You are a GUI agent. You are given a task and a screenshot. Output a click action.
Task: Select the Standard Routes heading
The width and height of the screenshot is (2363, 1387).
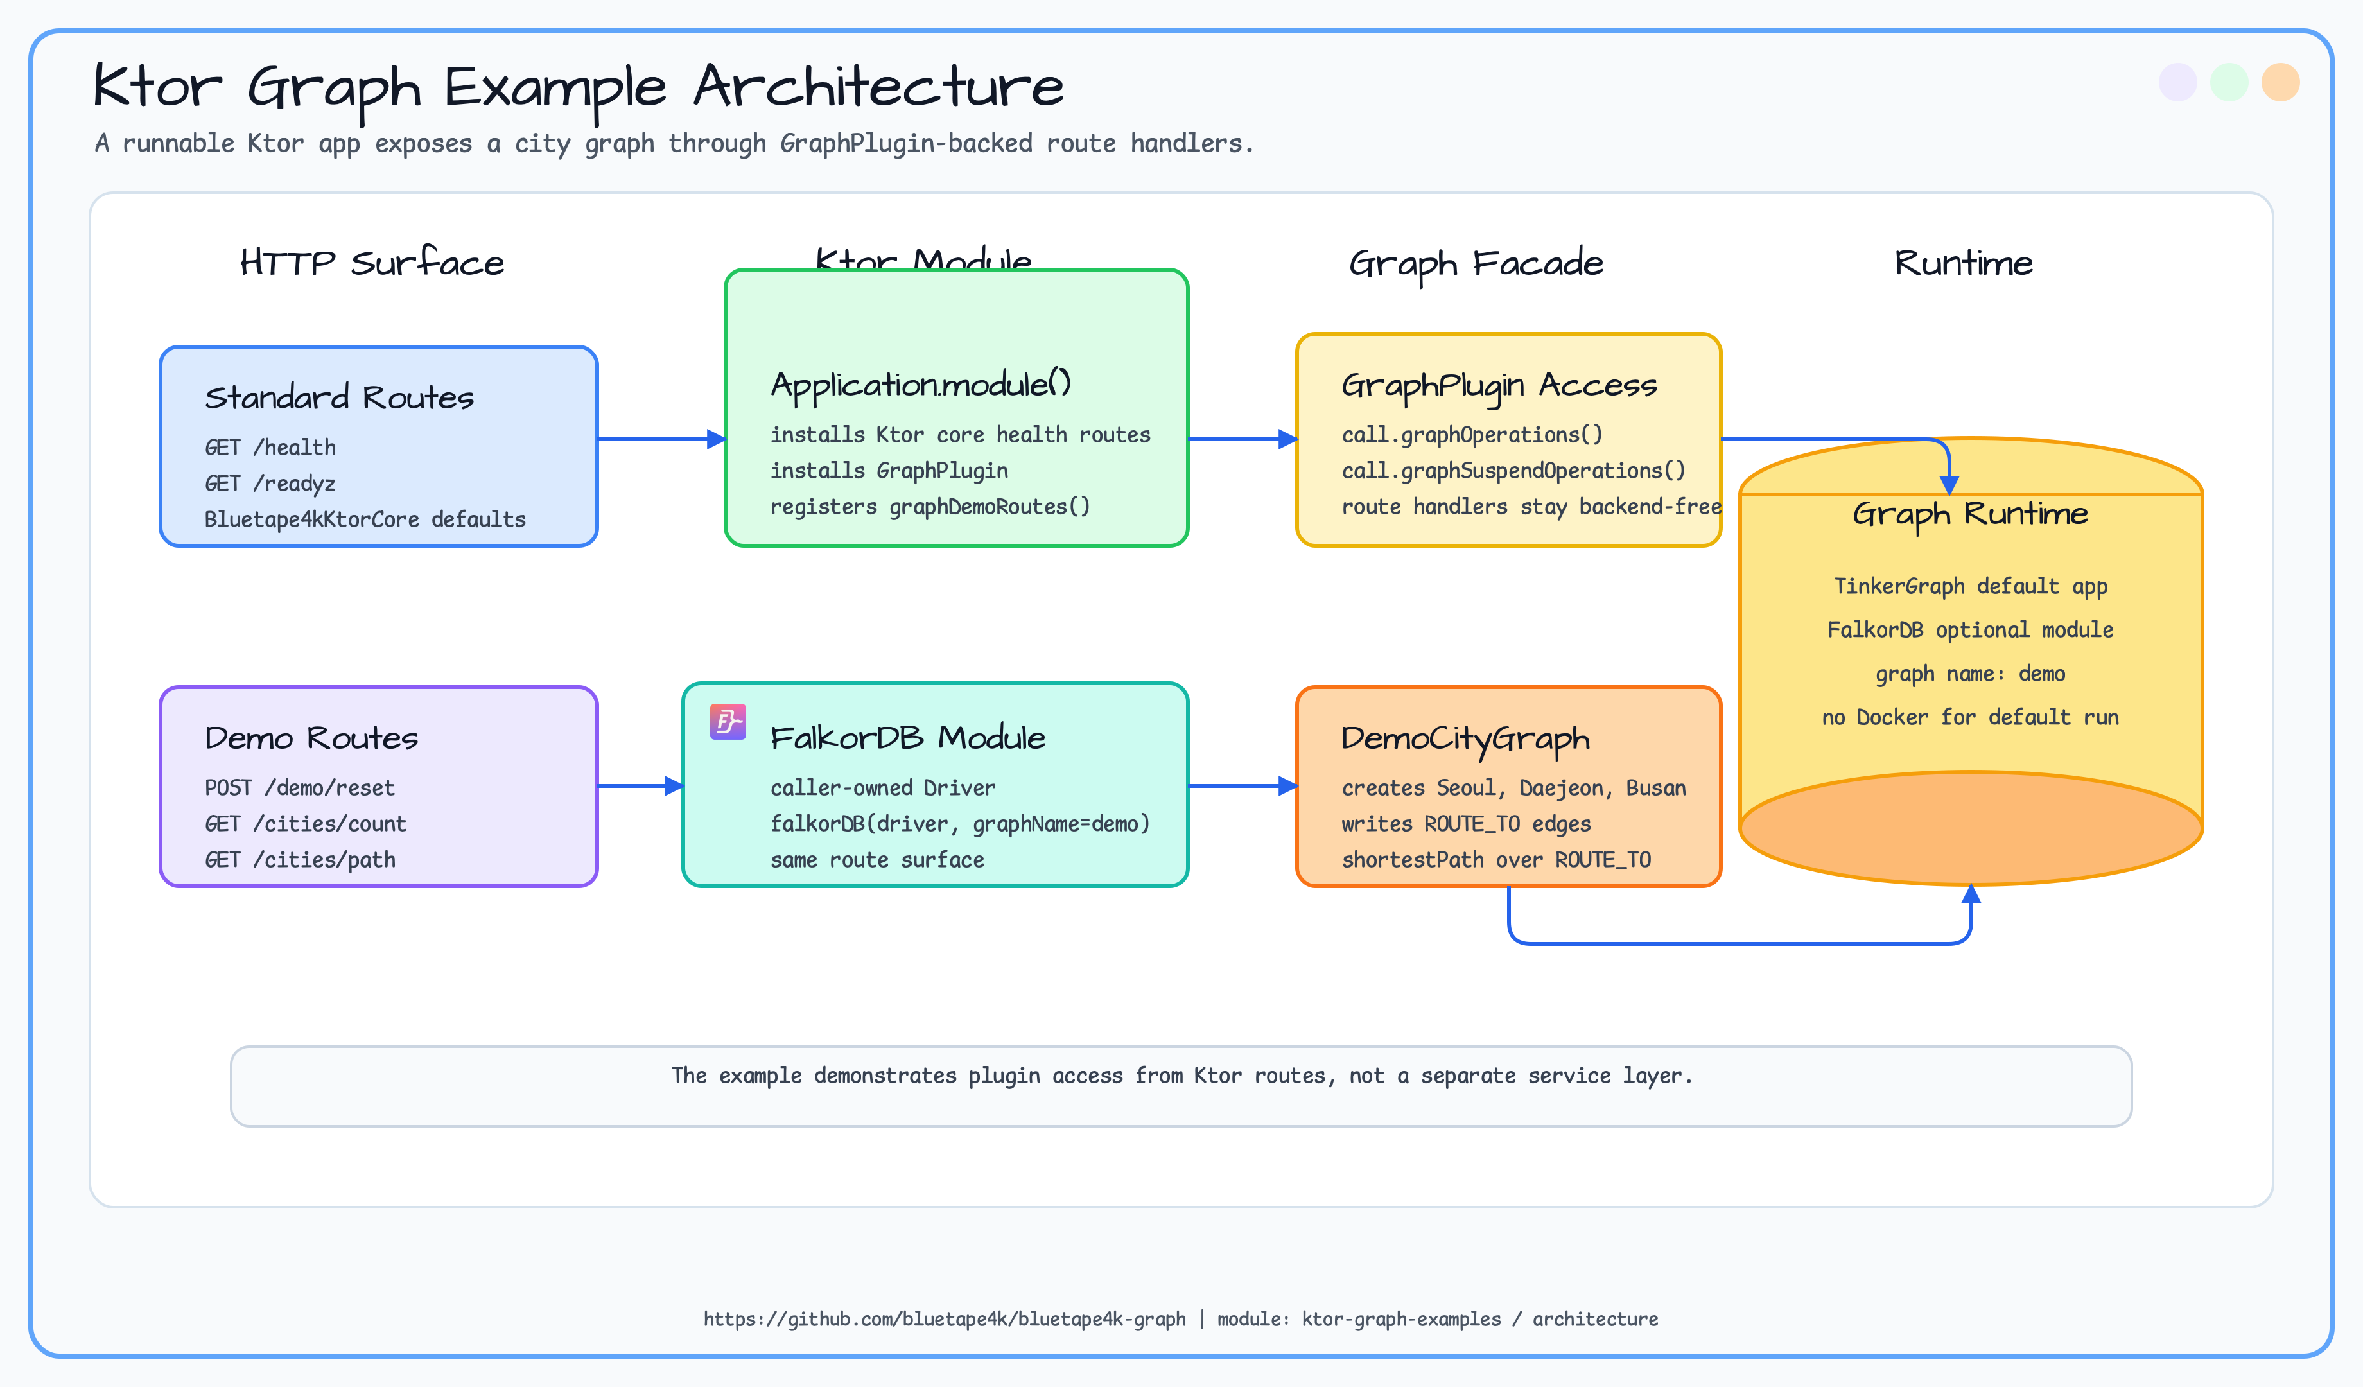340,397
